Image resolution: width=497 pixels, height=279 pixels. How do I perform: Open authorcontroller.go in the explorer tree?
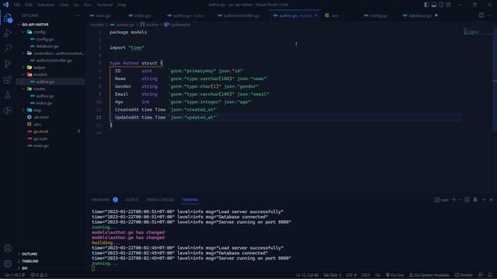tap(54, 60)
